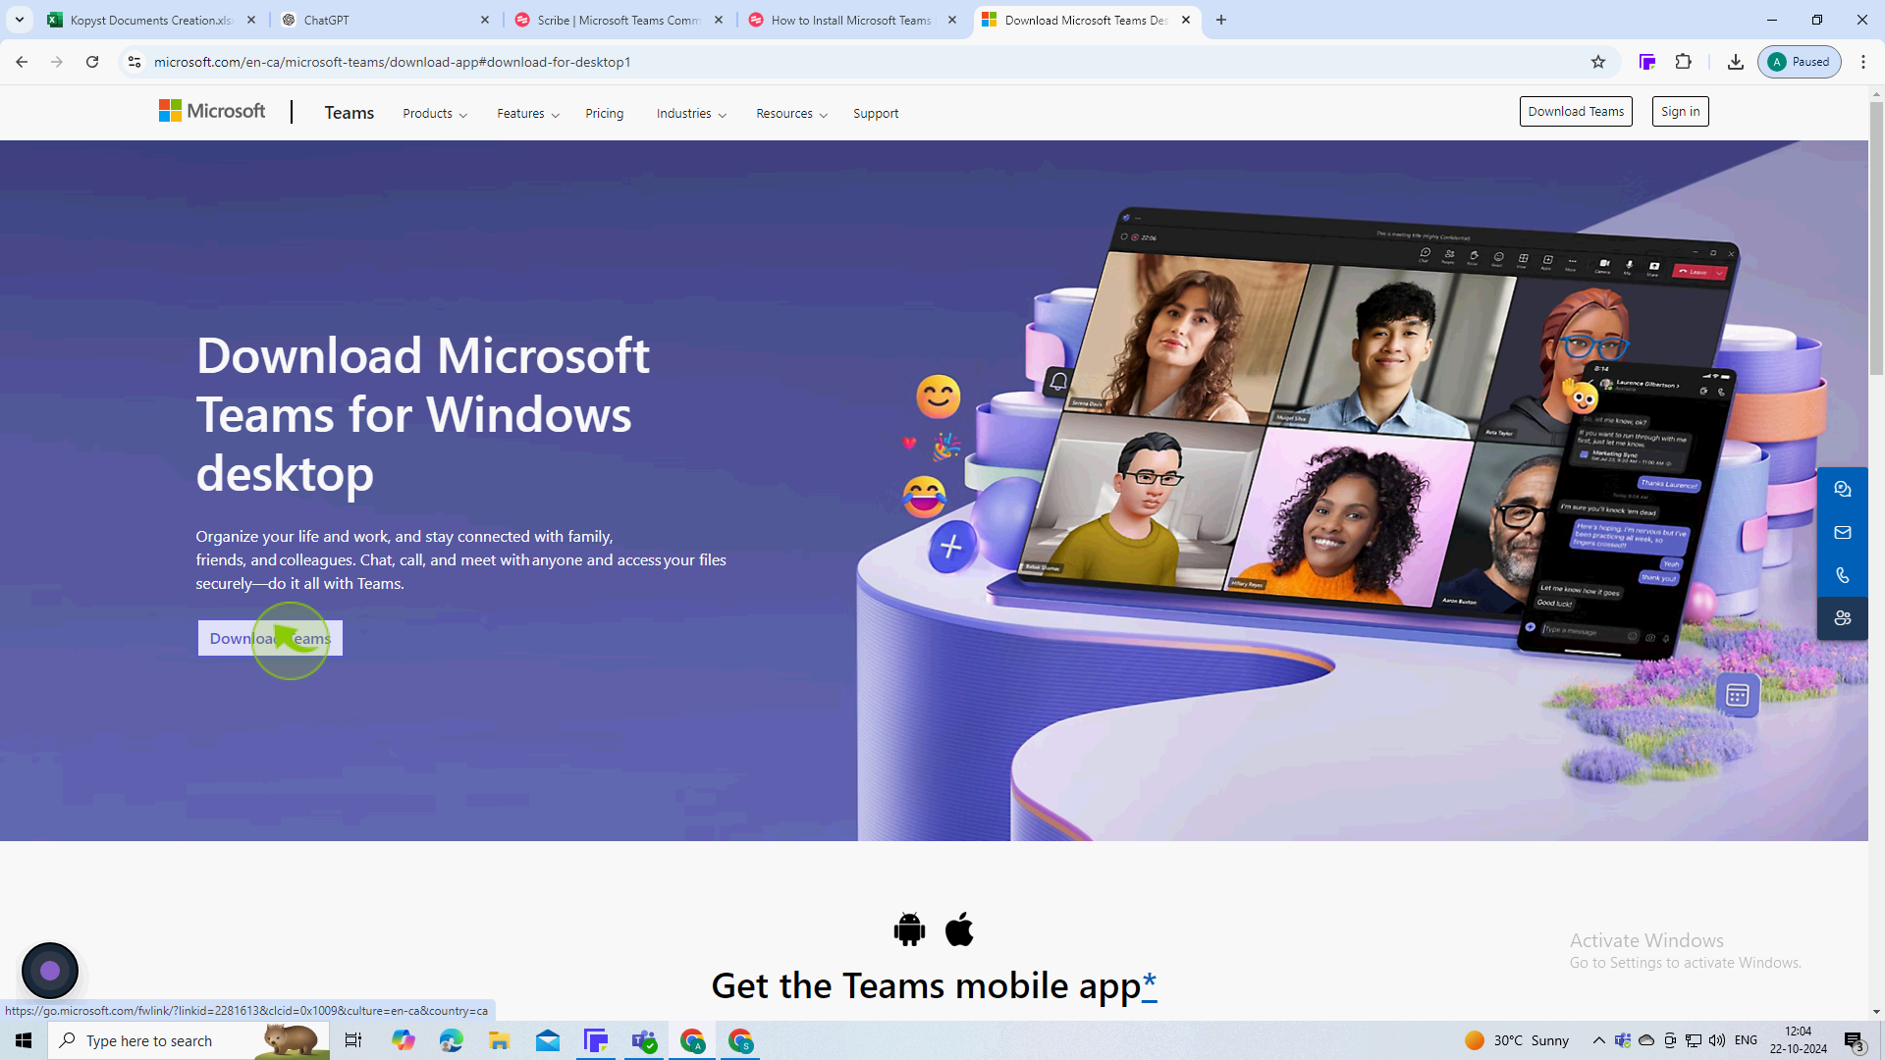
Task: Open the email contact sidebar icon
Action: [1842, 532]
